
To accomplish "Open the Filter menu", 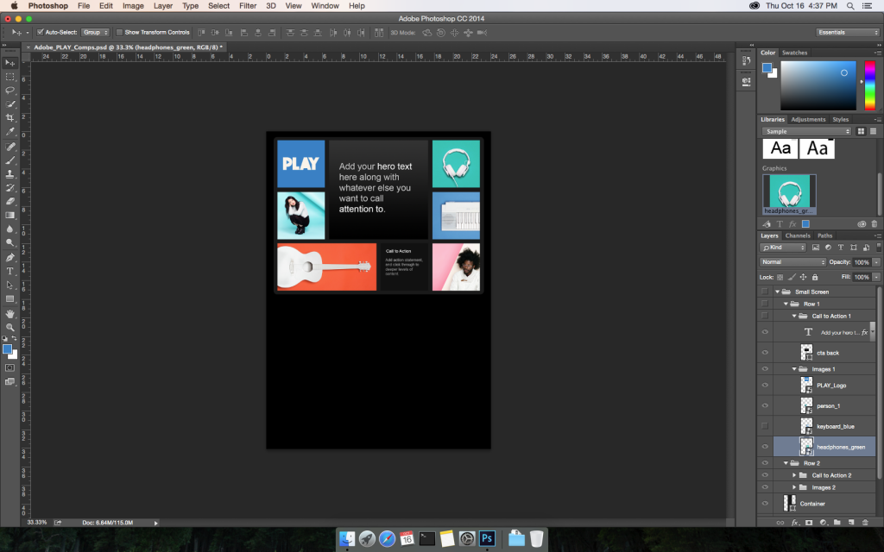I will (x=248, y=6).
